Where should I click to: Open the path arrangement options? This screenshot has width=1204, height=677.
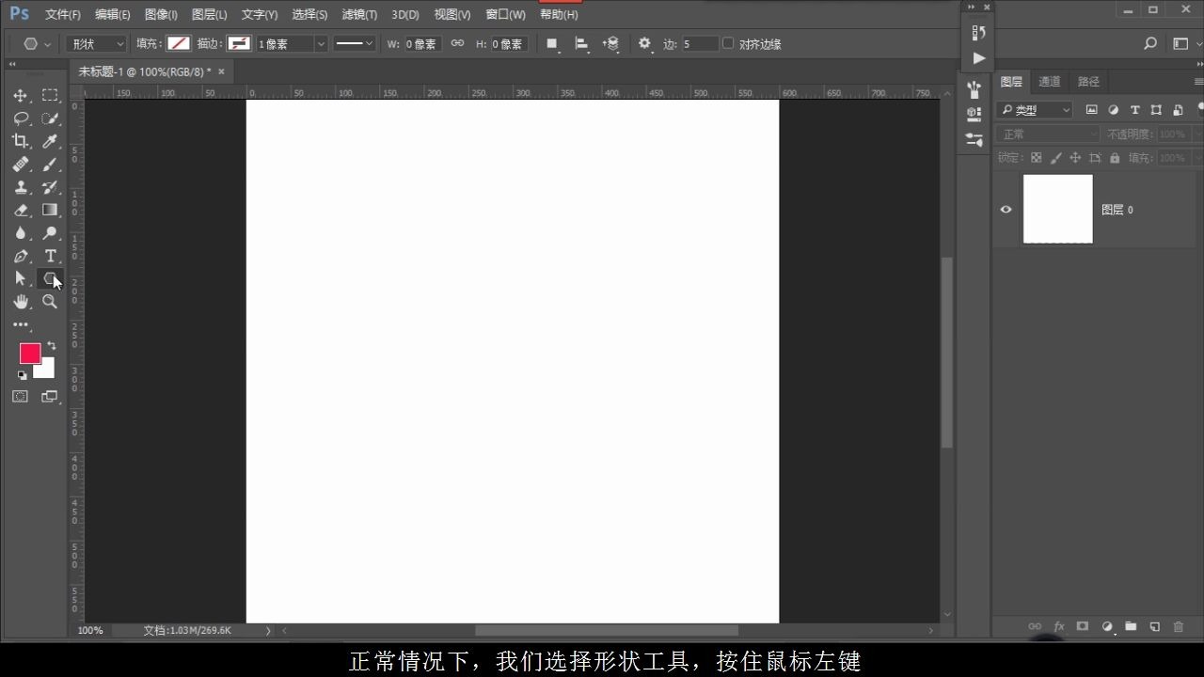(611, 43)
